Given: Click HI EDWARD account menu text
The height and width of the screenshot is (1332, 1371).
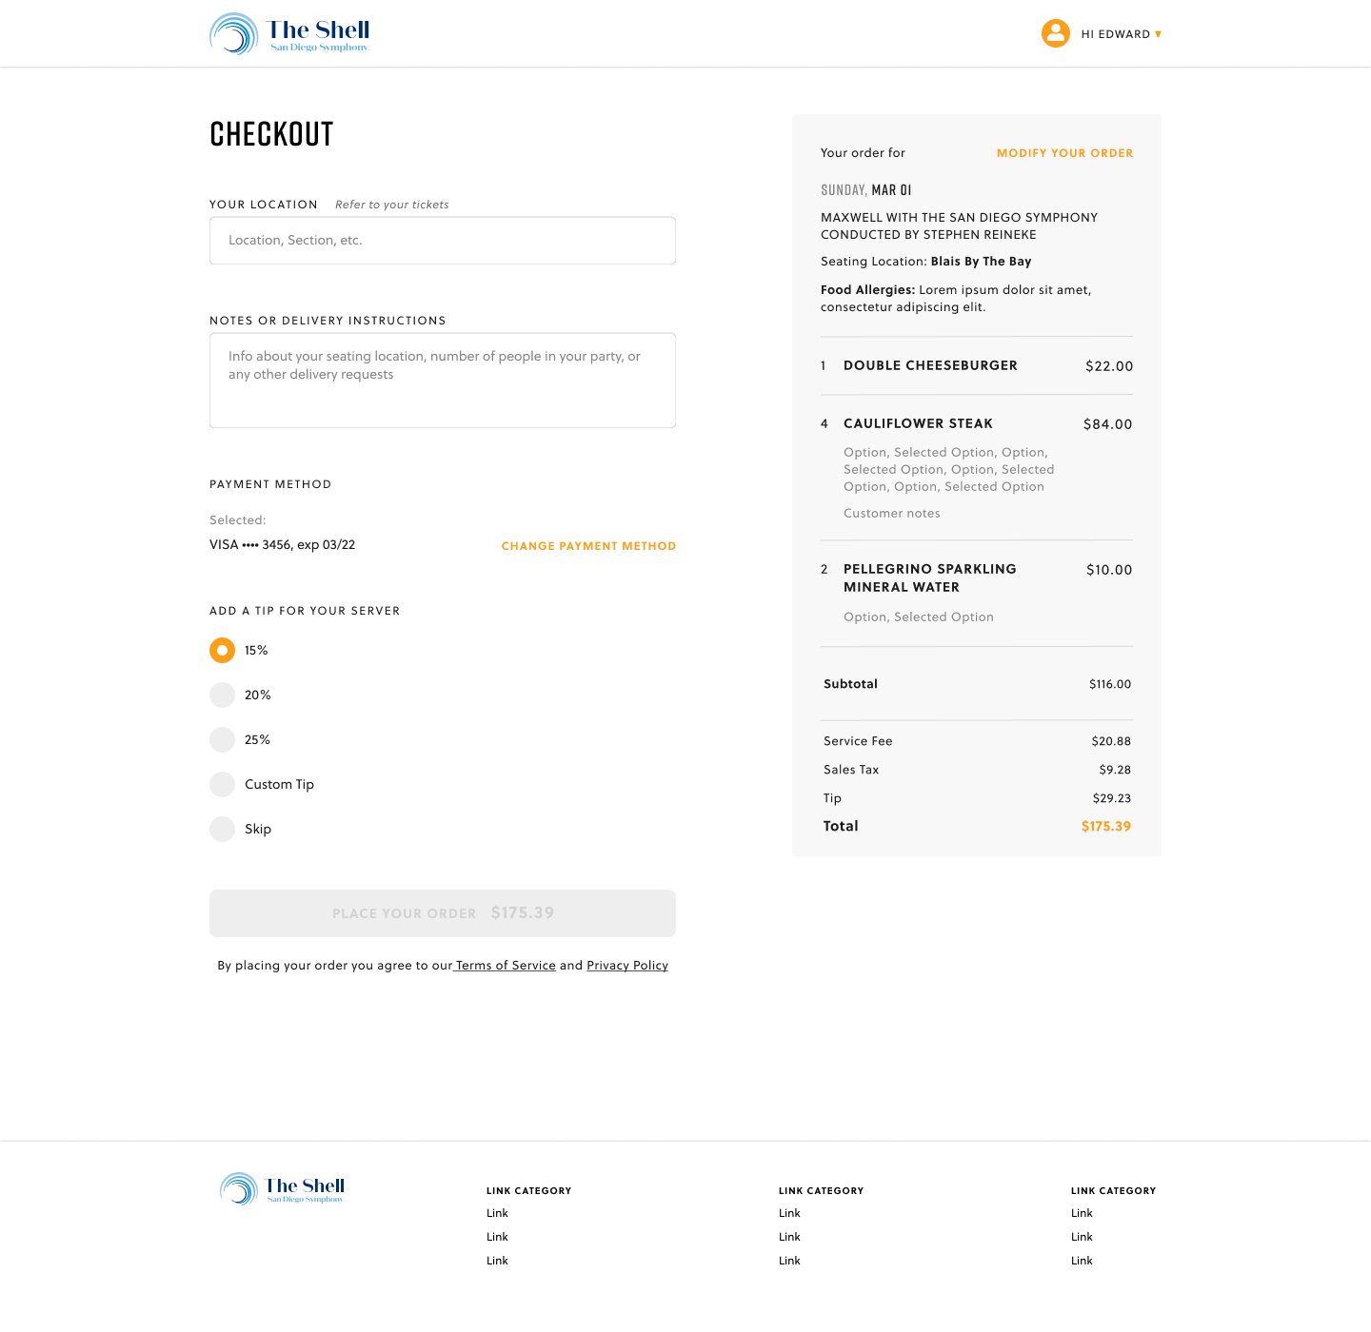Looking at the screenshot, I should tap(1115, 34).
